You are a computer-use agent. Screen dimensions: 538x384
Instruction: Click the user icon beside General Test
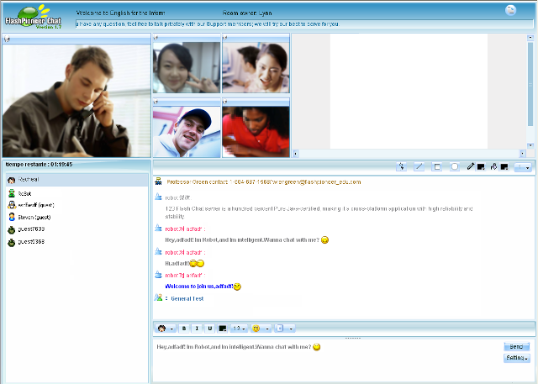[x=158, y=297]
